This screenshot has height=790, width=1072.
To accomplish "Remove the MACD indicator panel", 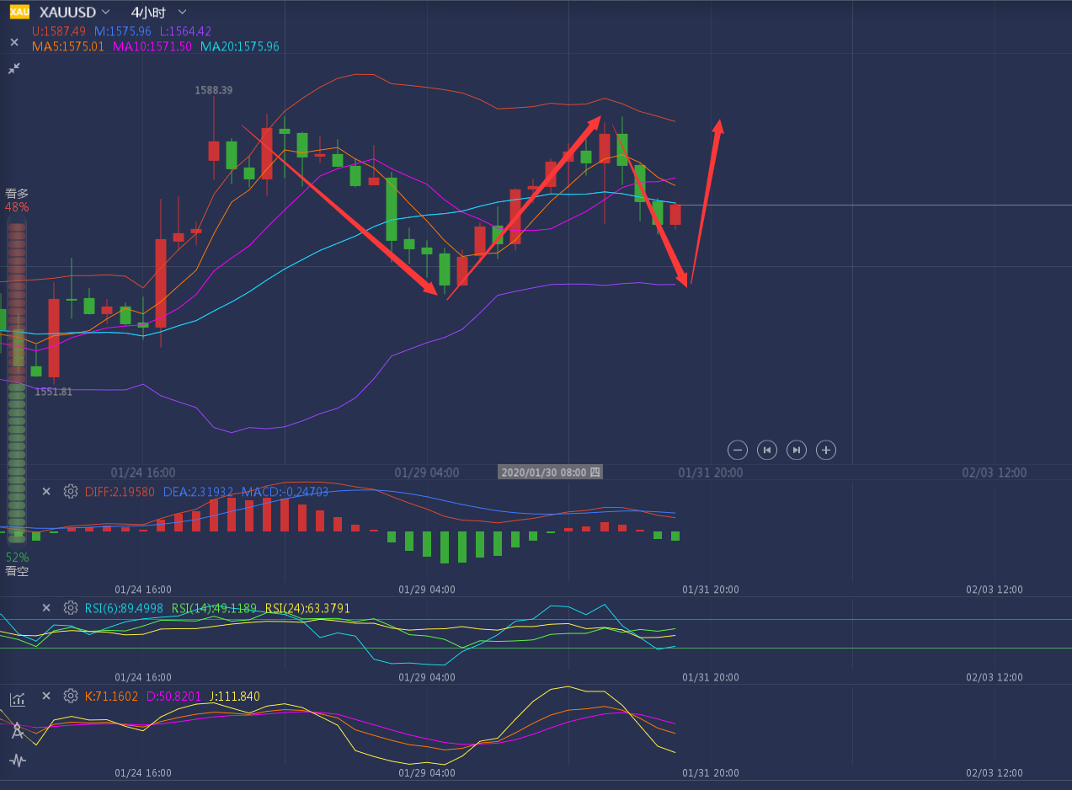I will [x=46, y=491].
